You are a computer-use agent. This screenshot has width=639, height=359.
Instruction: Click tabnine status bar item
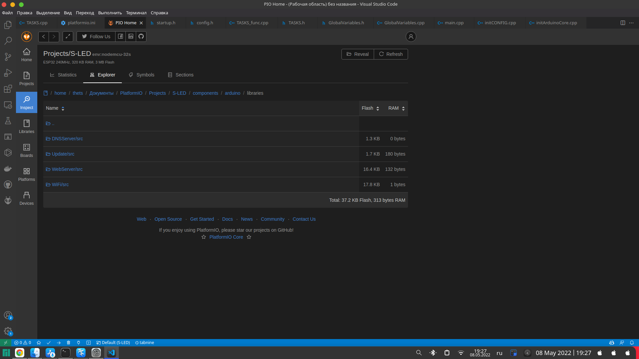(144, 343)
